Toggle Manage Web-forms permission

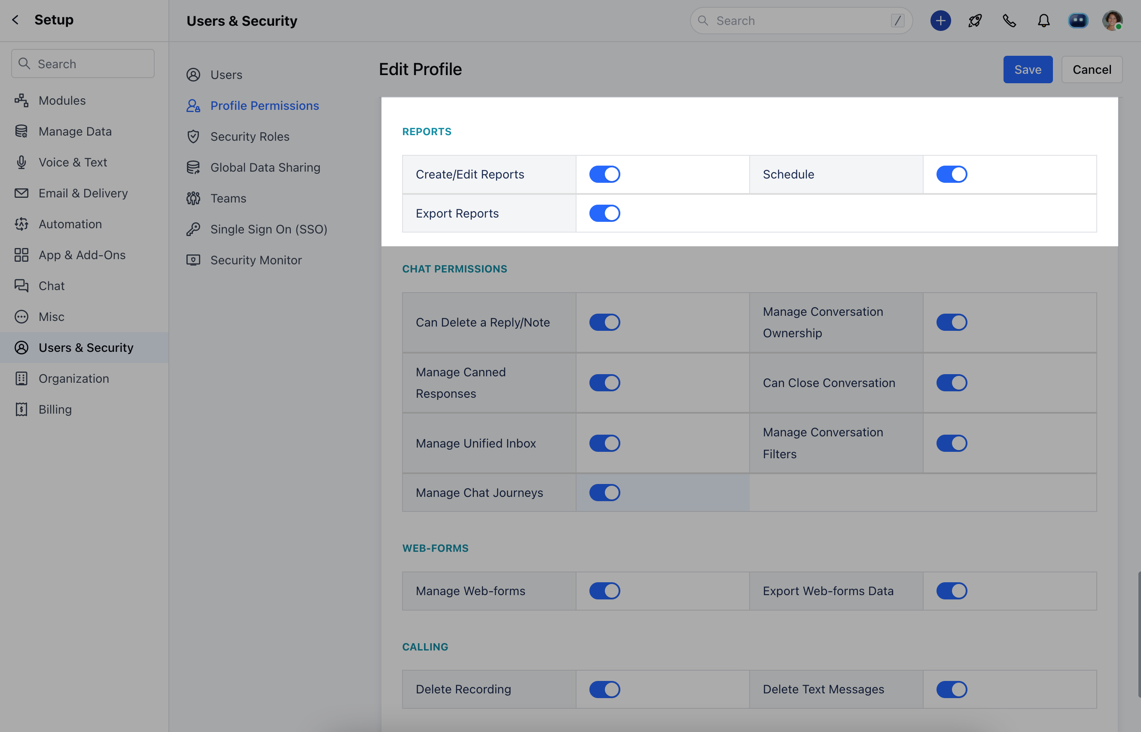pos(605,591)
